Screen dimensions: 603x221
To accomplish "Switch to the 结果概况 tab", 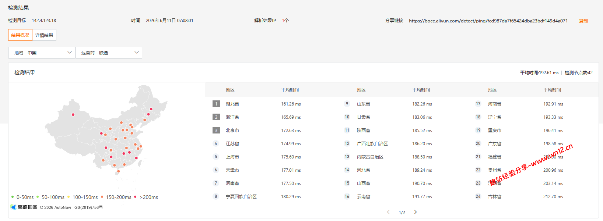I will 20,35.
